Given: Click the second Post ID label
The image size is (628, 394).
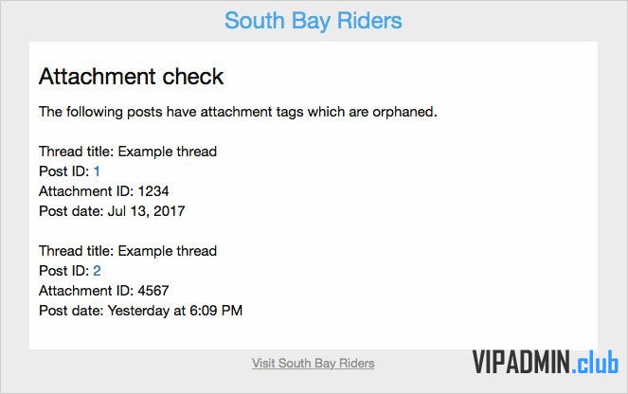Looking at the screenshot, I should tap(64, 271).
